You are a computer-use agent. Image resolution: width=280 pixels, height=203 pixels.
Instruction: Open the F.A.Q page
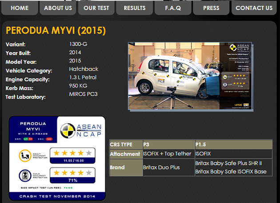pyautogui.click(x=172, y=8)
